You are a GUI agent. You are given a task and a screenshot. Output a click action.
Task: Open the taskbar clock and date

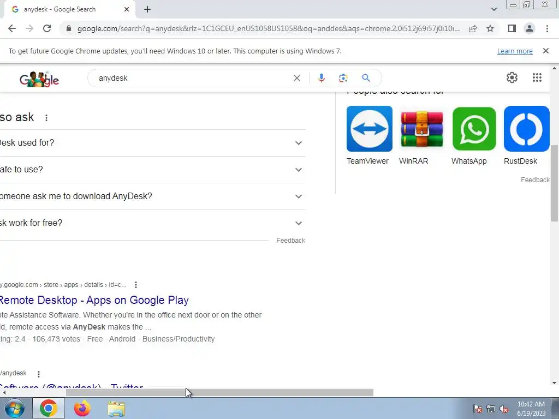531,409
